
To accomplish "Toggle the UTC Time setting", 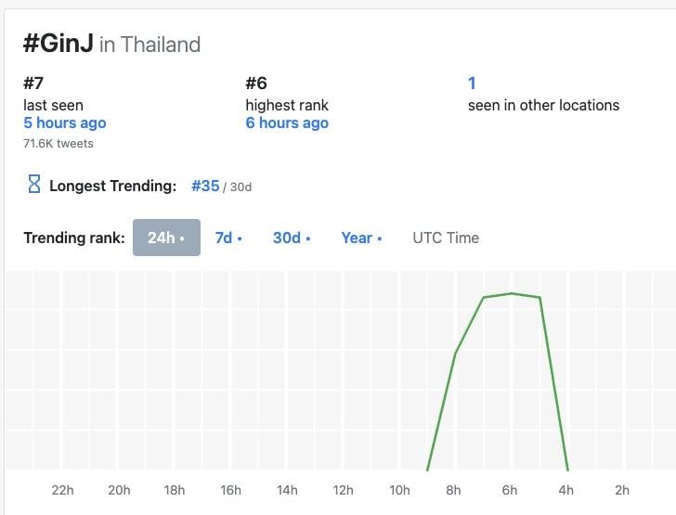I will tap(446, 238).
